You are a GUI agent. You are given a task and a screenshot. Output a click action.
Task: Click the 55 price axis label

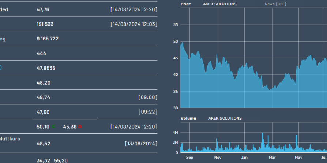click(x=176, y=24)
